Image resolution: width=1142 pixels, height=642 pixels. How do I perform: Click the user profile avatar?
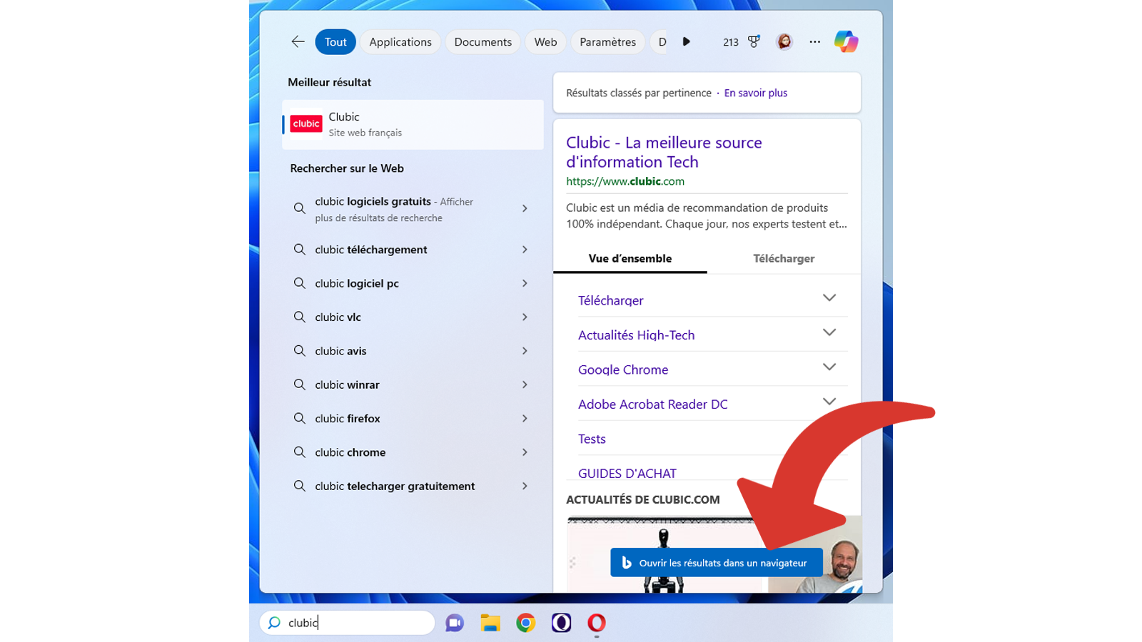point(784,41)
